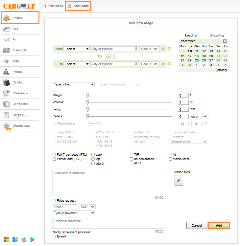Open the Find loads tab

pos(53,6)
